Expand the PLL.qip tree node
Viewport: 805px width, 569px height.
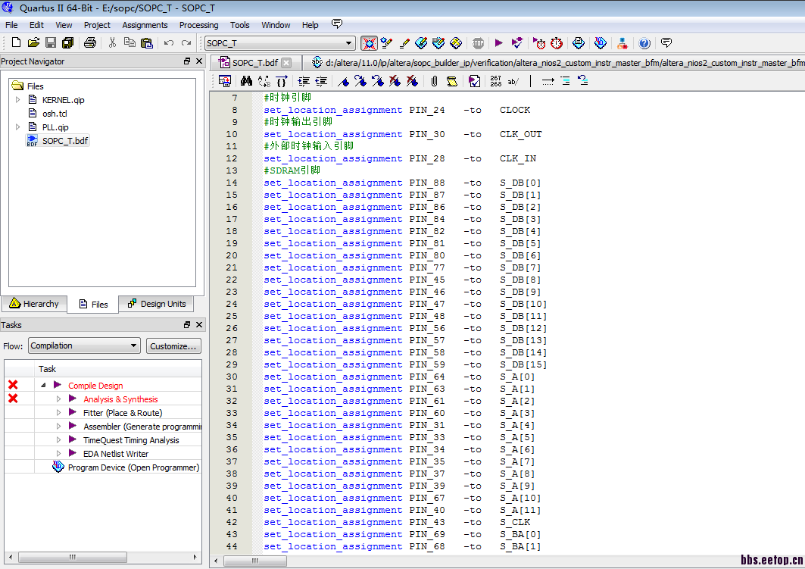[18, 127]
